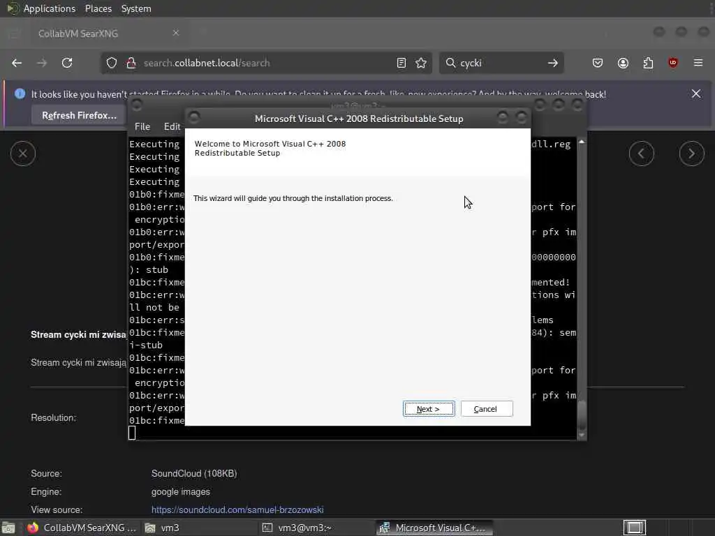Viewport: 715px width, 536px height.
Task: Switch to vm3@vm3 terminal taskbar item
Action: tap(316, 528)
